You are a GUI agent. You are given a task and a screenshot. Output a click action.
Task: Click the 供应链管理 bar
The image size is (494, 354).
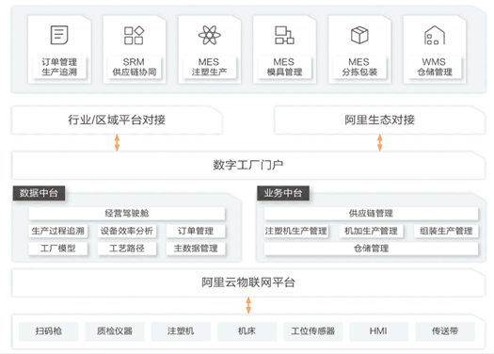[371, 214]
